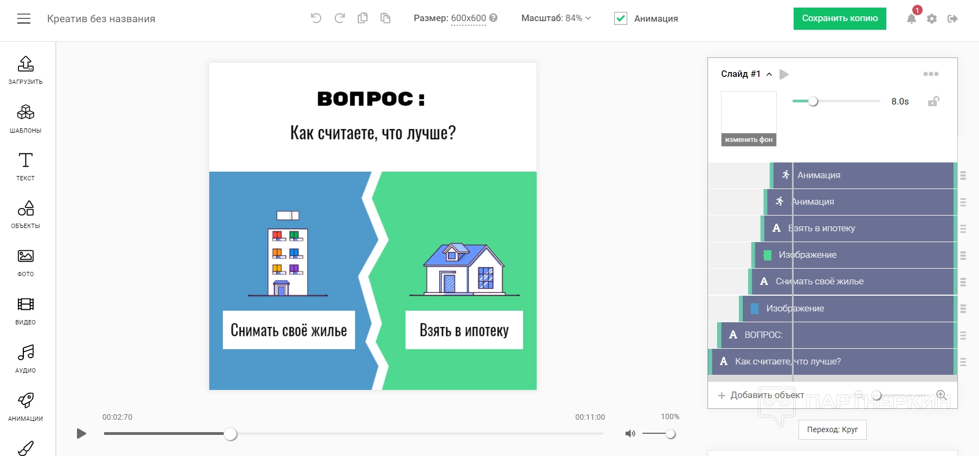Open the Масштаб 84% dropdown
The height and width of the screenshot is (456, 979).
[556, 18]
